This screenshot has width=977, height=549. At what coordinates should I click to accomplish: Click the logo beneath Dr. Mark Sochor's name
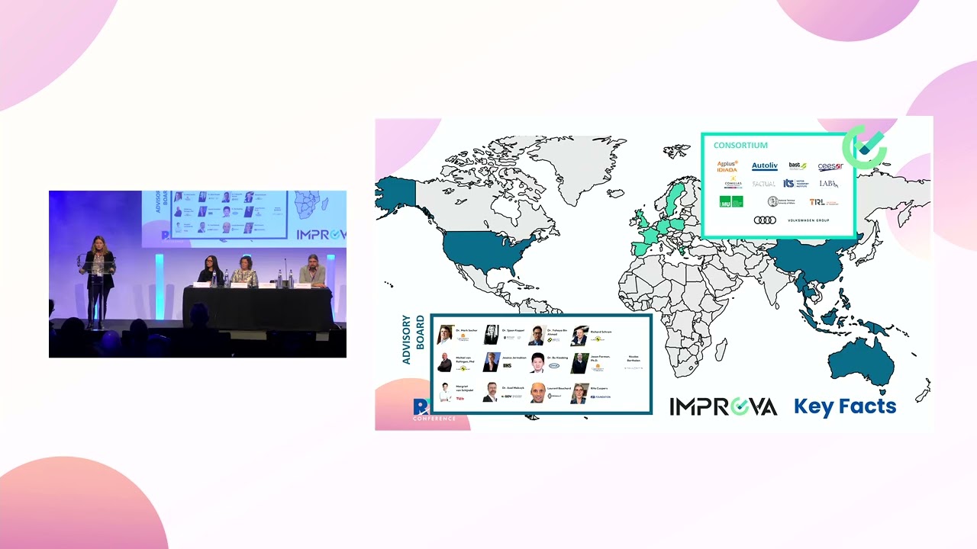point(463,336)
